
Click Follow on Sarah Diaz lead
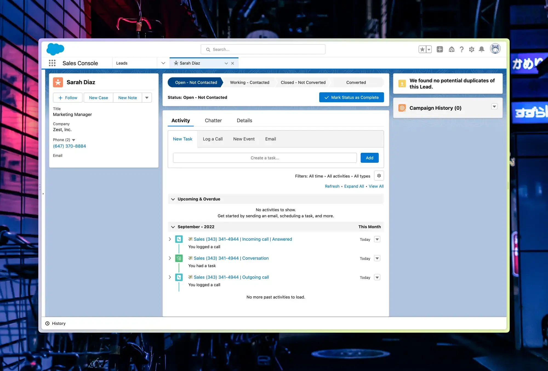tap(67, 98)
